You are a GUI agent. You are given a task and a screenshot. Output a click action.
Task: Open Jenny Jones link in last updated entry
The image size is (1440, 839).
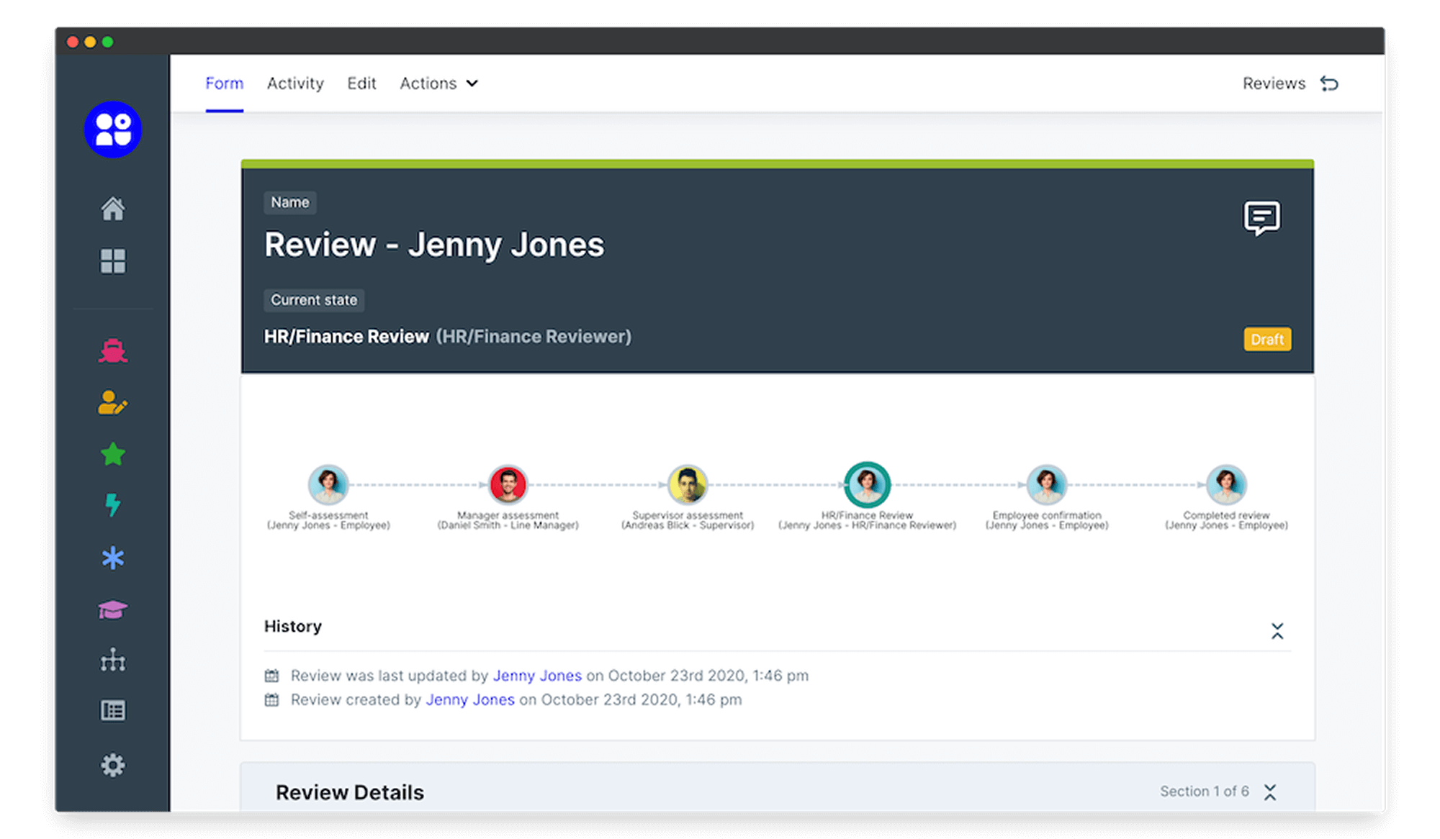tap(537, 676)
